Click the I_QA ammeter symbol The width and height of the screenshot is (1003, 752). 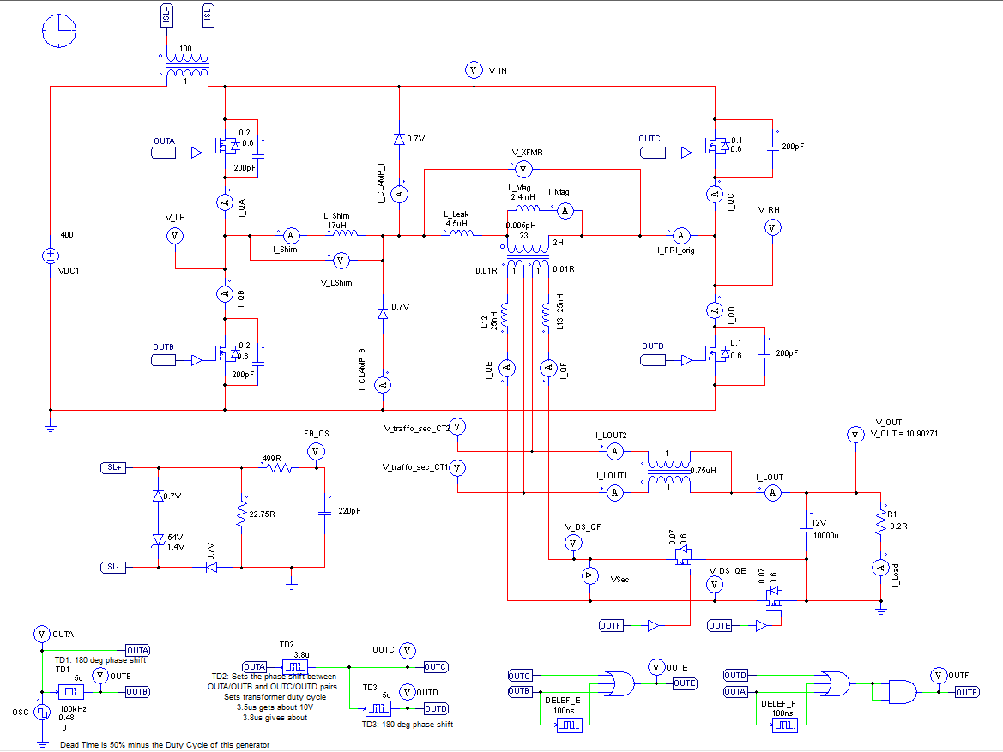(x=225, y=202)
